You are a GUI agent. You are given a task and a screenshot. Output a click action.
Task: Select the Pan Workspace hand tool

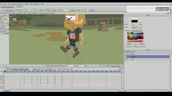(x=1, y=34)
